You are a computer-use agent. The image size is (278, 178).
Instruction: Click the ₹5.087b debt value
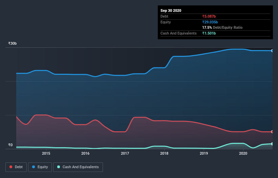(x=209, y=16)
